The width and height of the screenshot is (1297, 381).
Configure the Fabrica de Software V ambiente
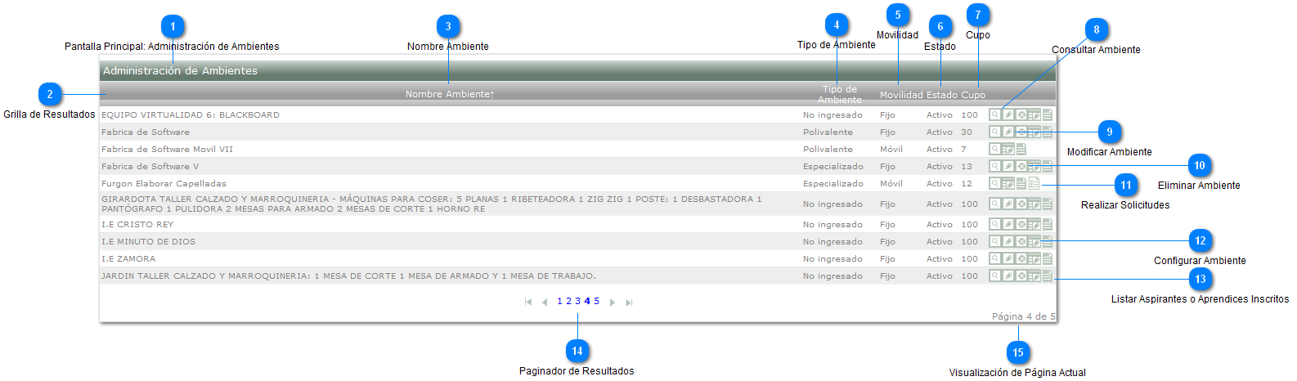click(1034, 166)
